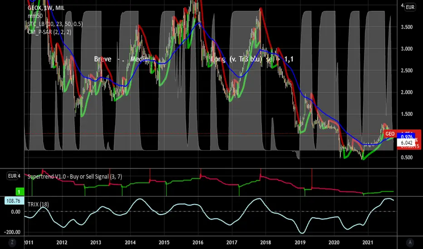Viewport: 423px width, 249px height.
Task: Open the CM_P-SAR (2, 2, 2) indicator legend
Action: click(x=49, y=32)
